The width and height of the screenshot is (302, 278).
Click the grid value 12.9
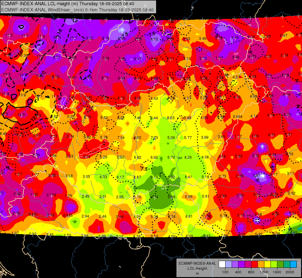38,116
